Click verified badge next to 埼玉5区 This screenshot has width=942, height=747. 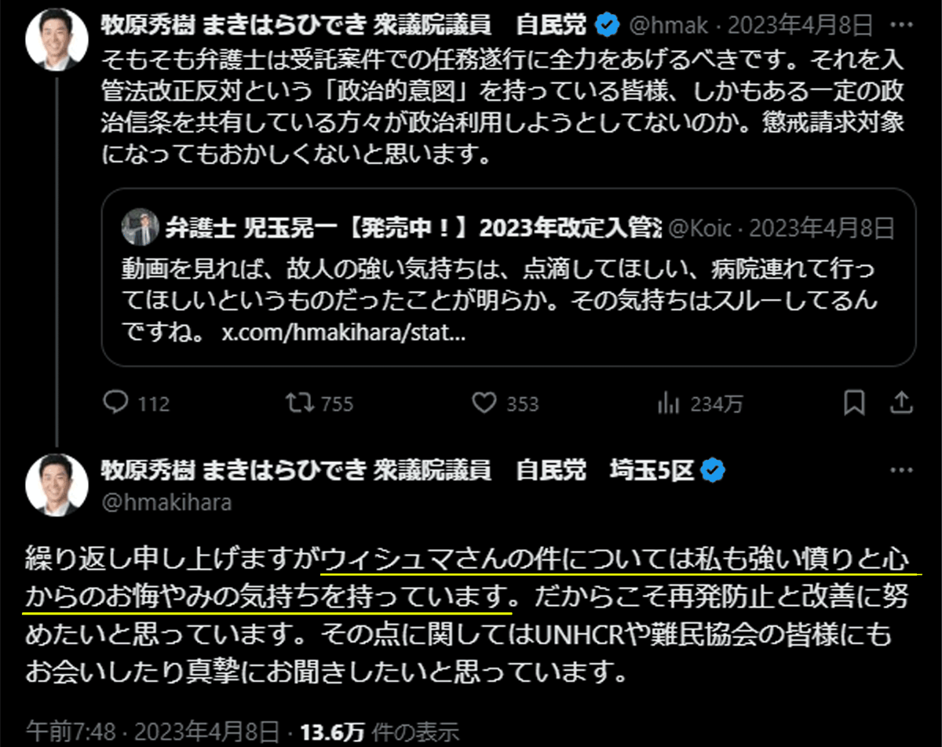[713, 470]
